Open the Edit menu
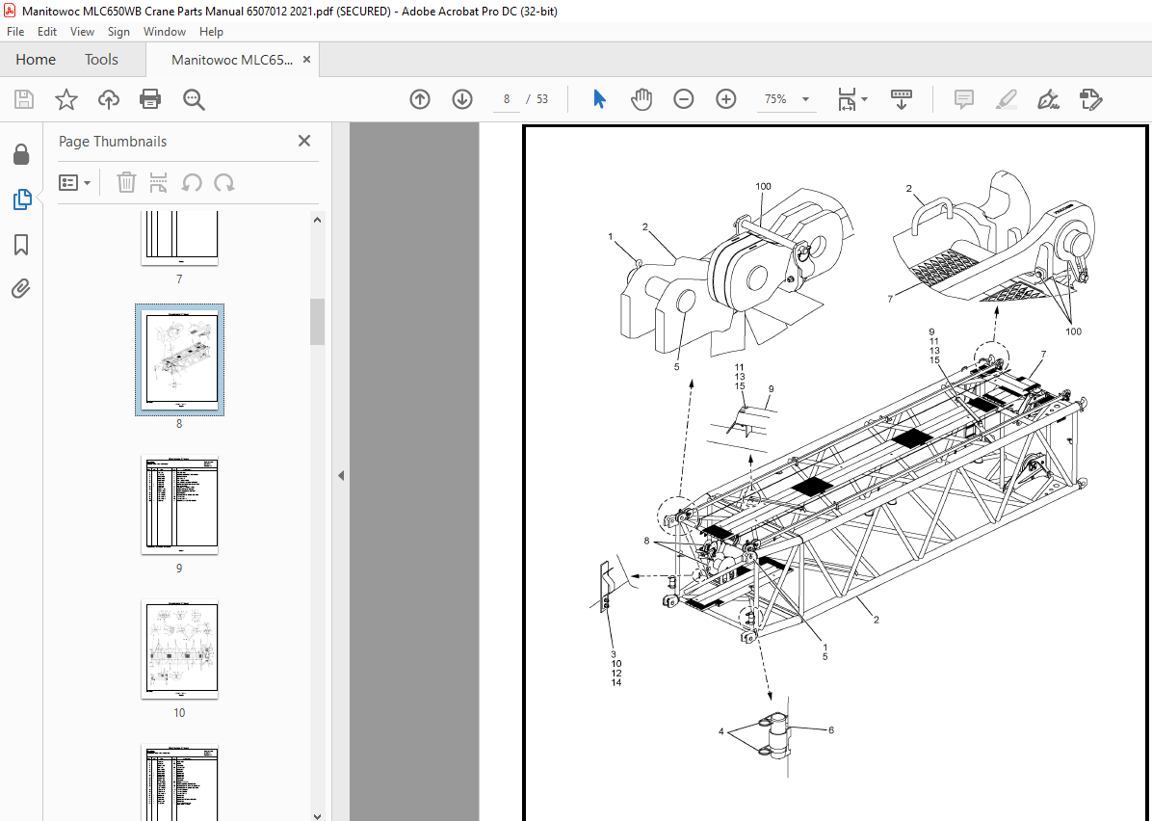The height and width of the screenshot is (821, 1152). (x=47, y=32)
